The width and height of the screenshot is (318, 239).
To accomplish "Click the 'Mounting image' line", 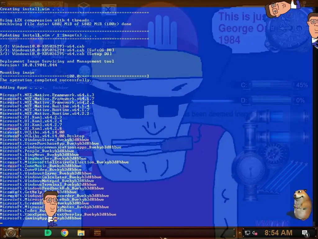I will (x=17, y=73).
